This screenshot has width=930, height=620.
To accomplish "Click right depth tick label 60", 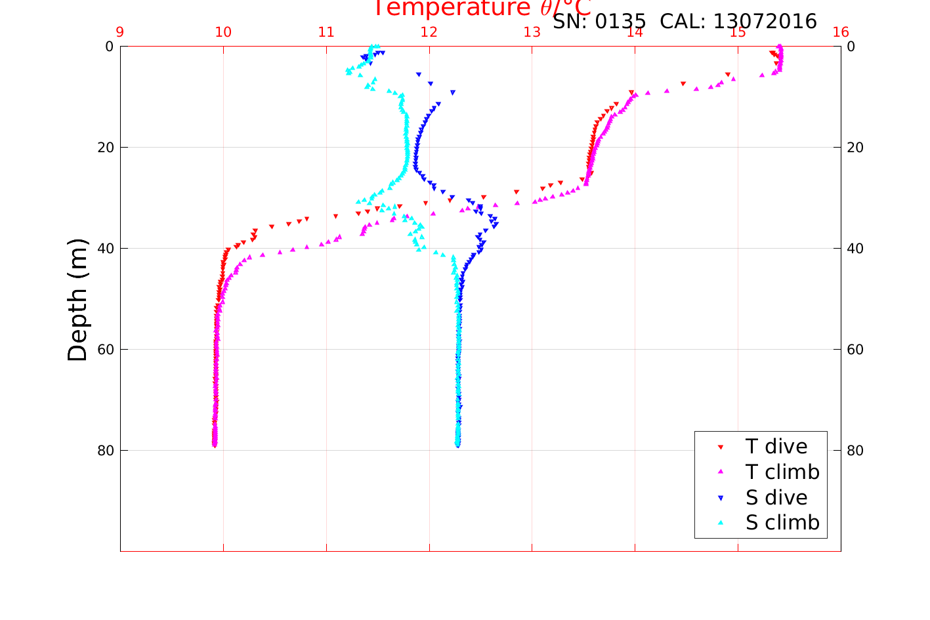I will (x=855, y=350).
